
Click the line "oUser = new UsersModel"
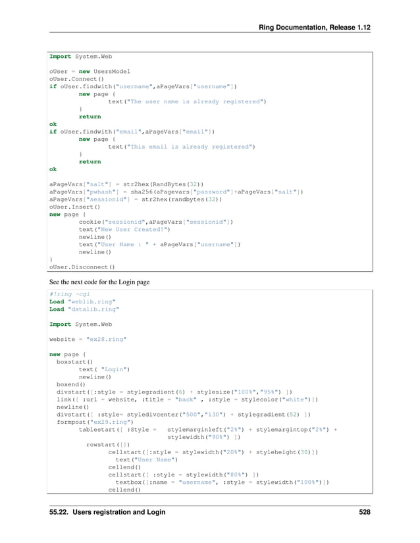coord(90,71)
